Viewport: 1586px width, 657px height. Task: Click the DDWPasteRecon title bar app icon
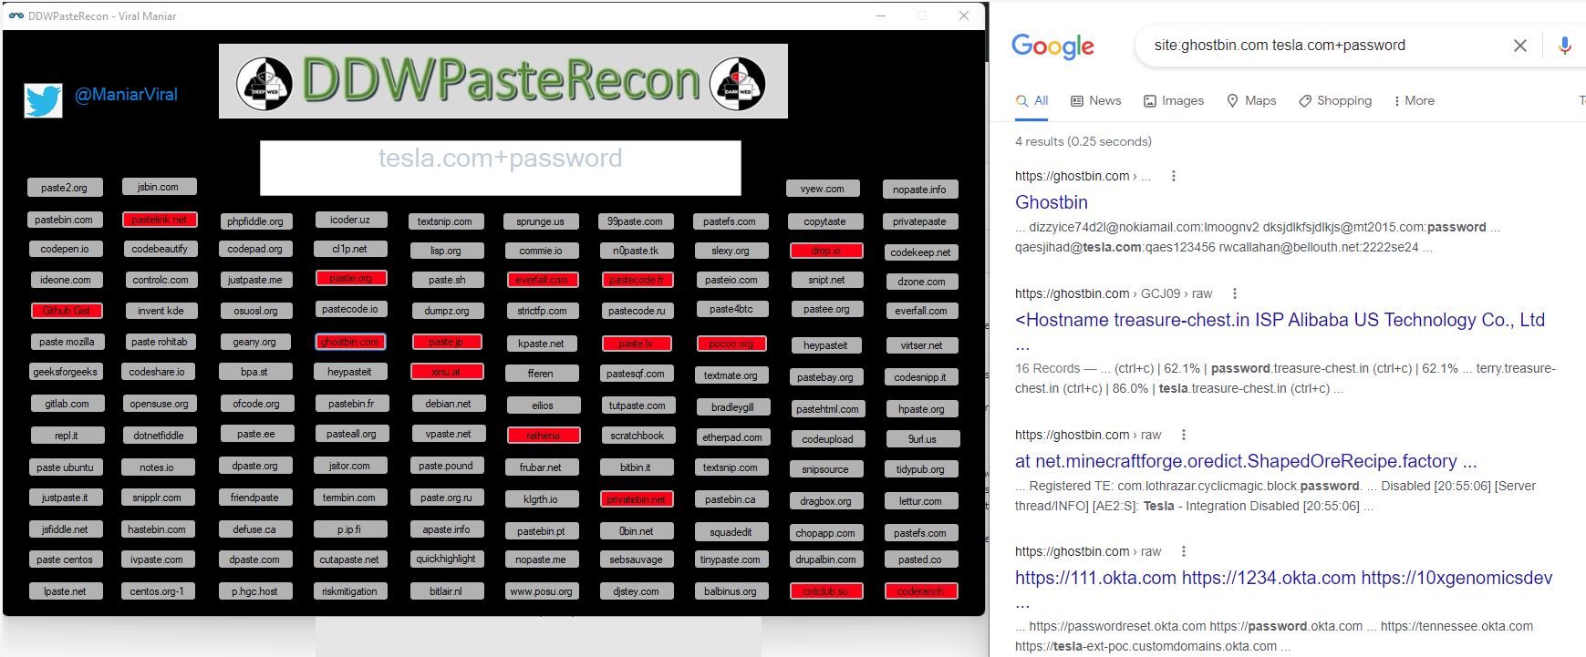[x=16, y=15]
